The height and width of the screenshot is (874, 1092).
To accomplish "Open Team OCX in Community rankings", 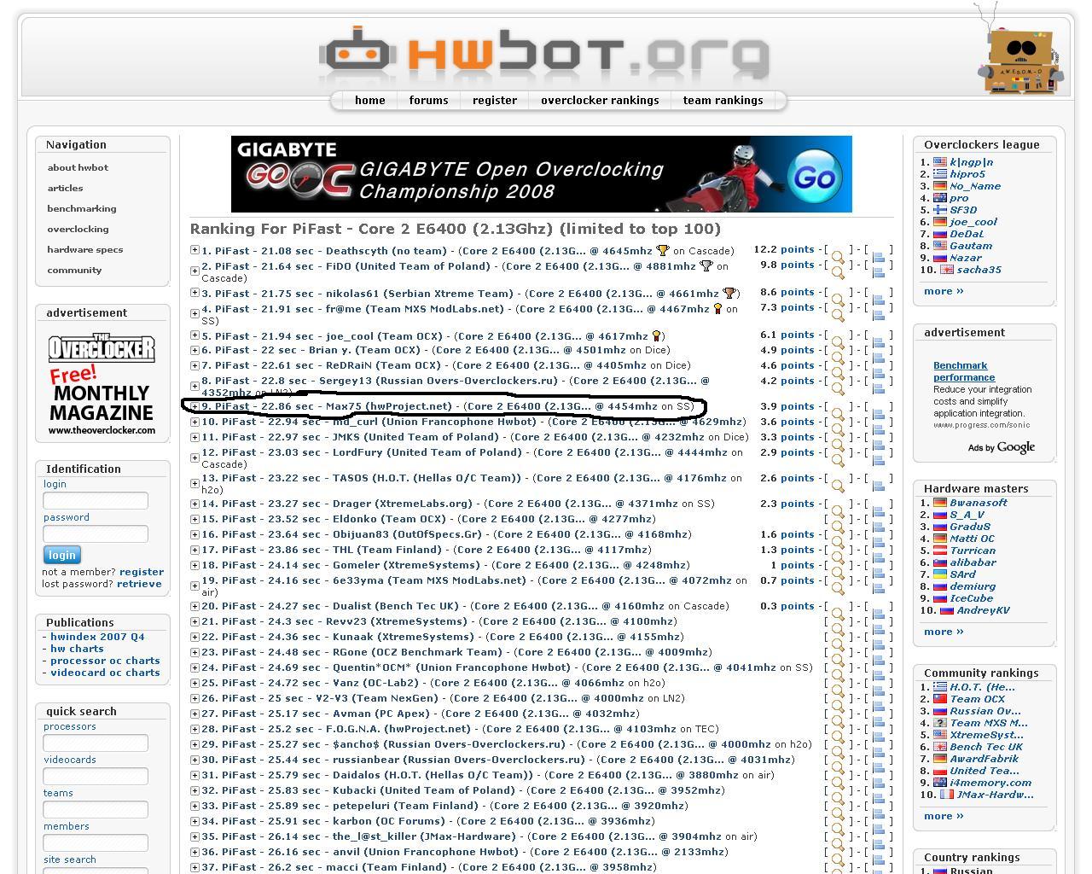I will (x=978, y=699).
